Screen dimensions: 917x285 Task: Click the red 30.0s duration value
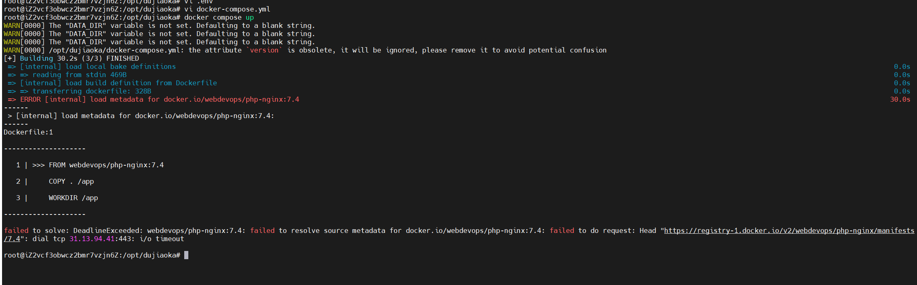900,100
